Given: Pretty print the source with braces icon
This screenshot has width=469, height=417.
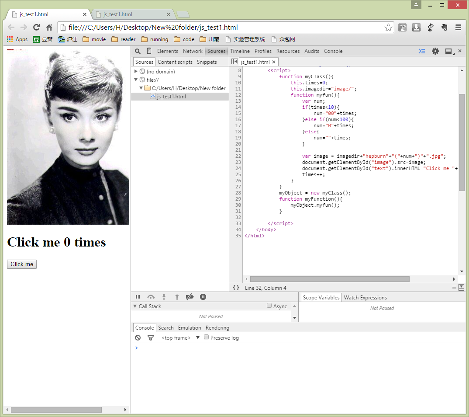Looking at the screenshot, I should coord(236,288).
